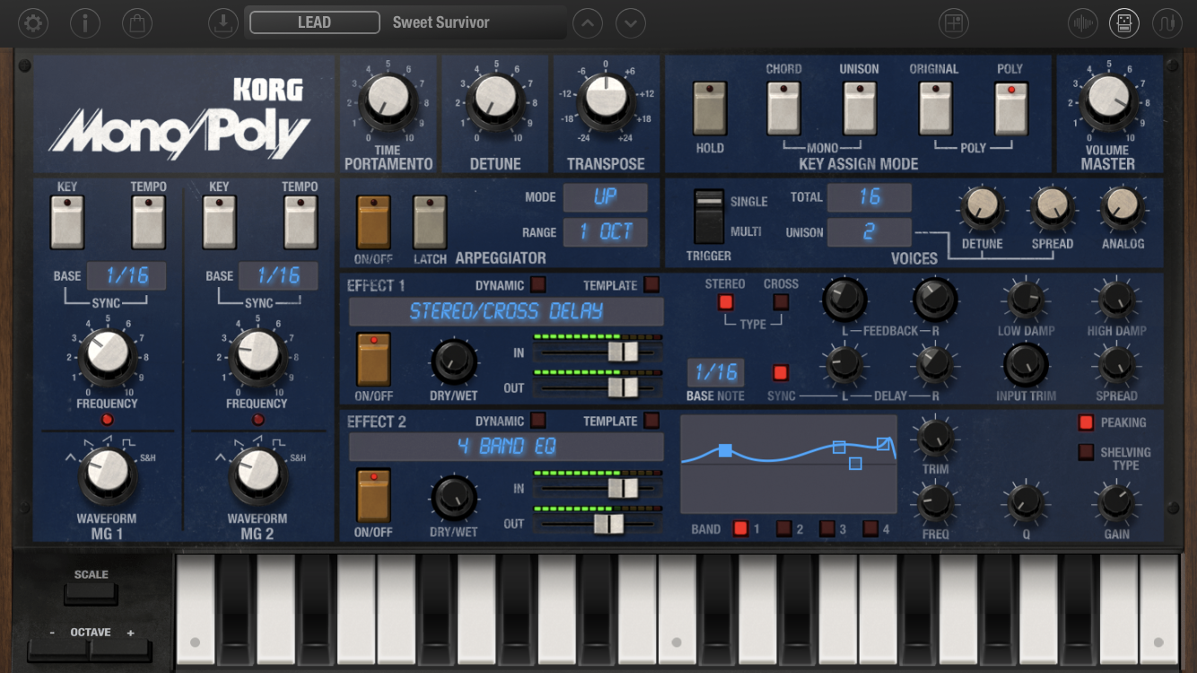The height and width of the screenshot is (673, 1197).
Task: Go to previous preset with up arrow
Action: point(588,22)
